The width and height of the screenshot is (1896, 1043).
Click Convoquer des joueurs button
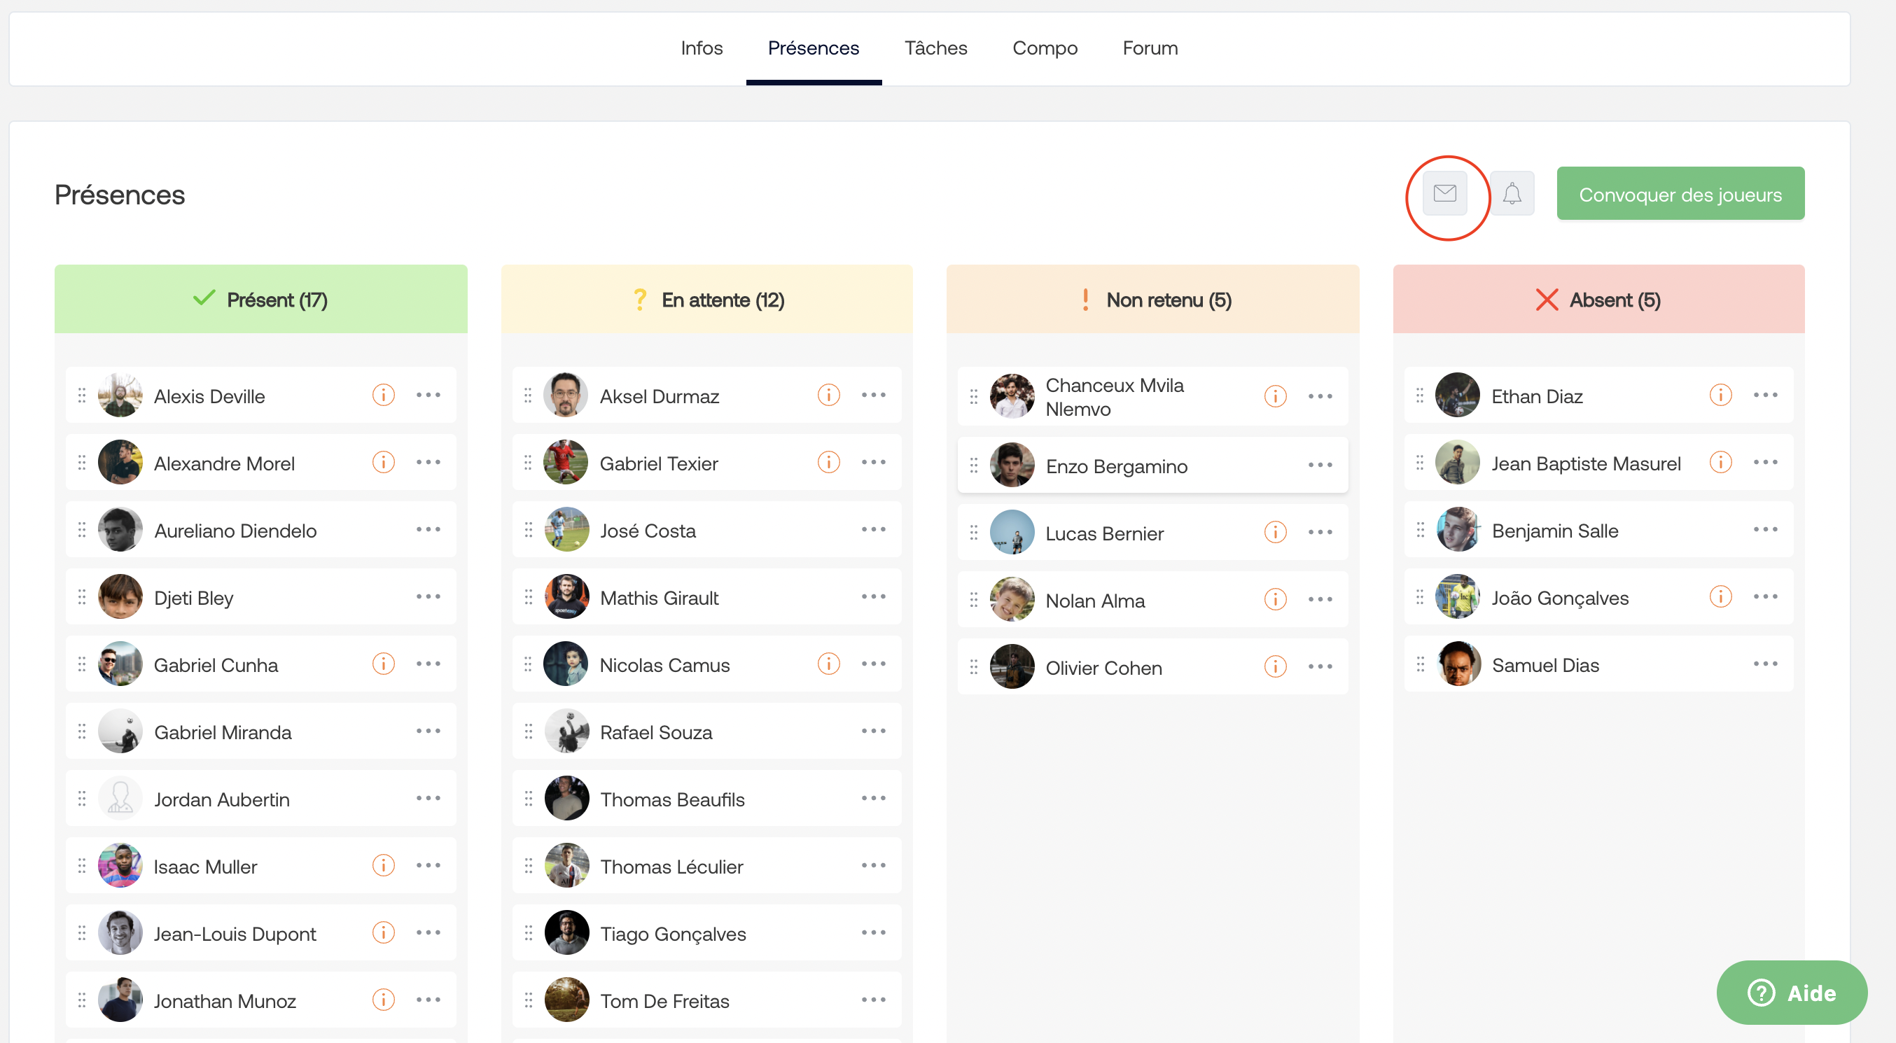1680,195
